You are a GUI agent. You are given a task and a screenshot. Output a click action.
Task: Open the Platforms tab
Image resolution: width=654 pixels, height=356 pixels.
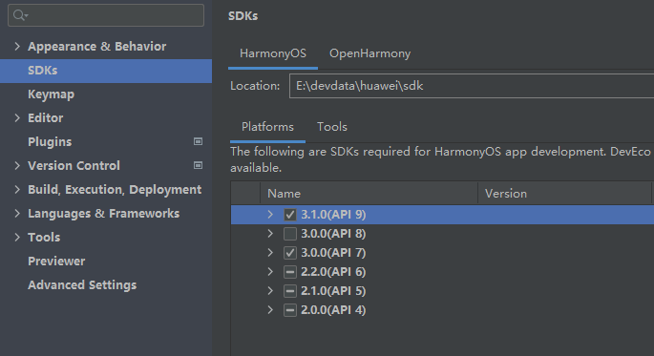267,127
